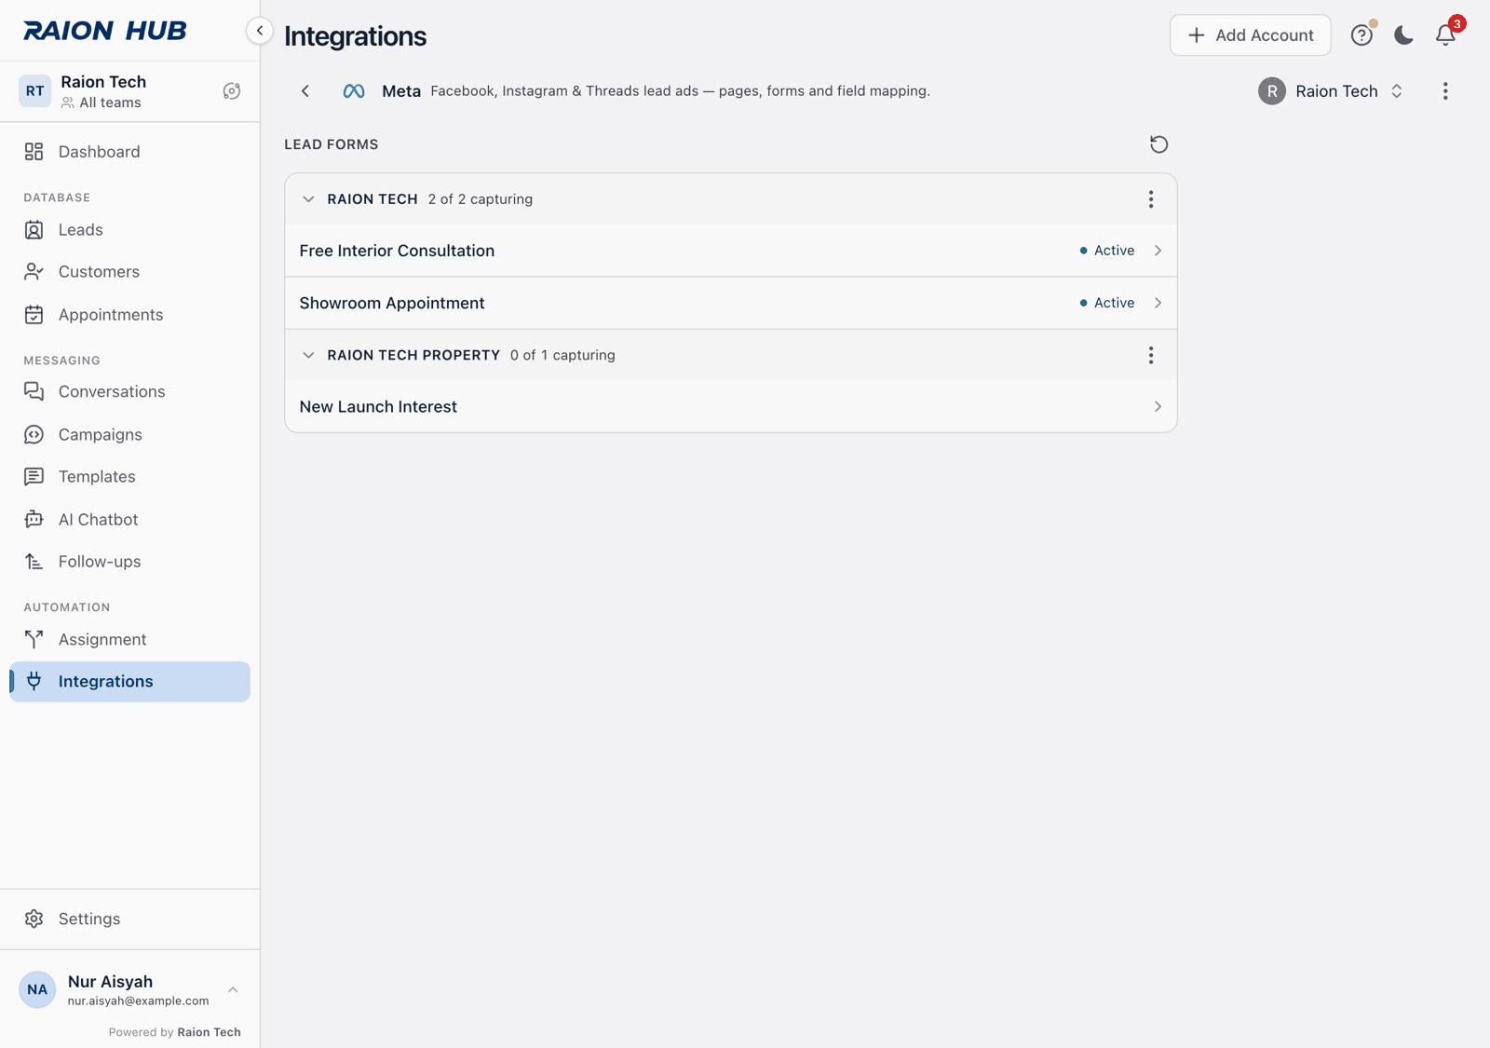
Task: Go to the Dashboard
Action: pyautogui.click(x=129, y=152)
